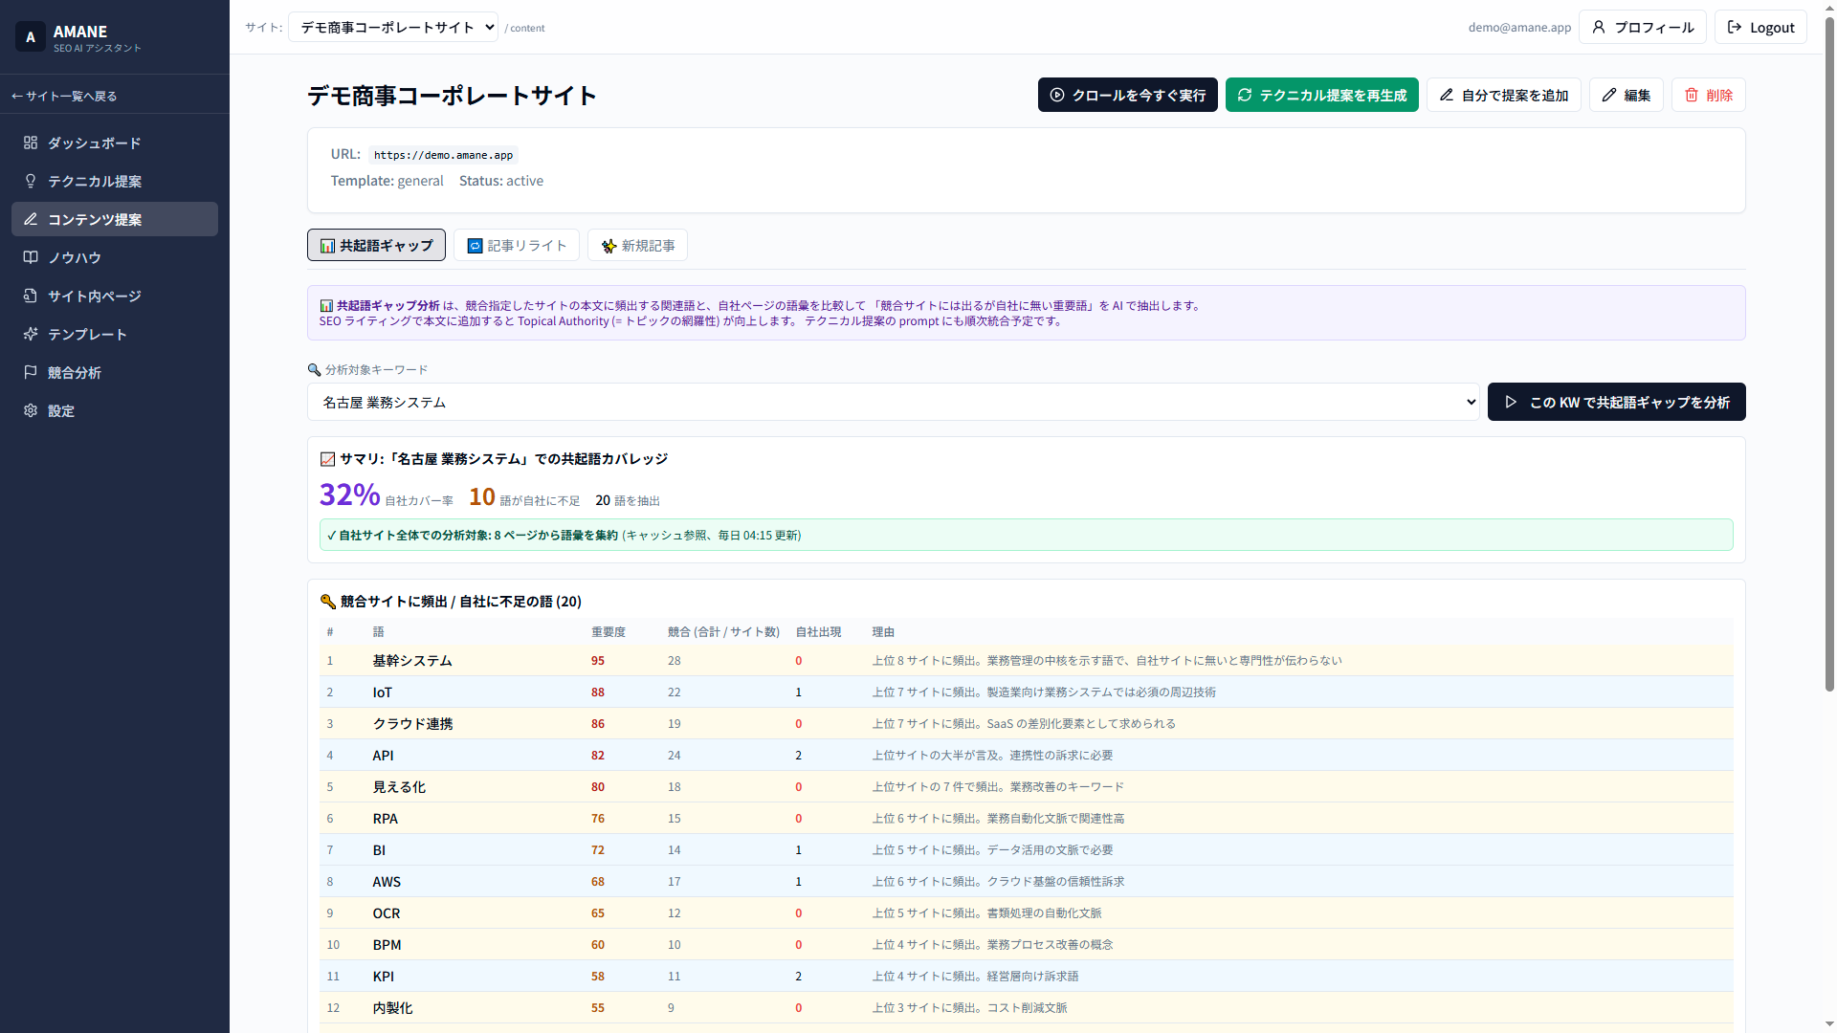Screen dimensions: 1837x1033
Task: Click the play icon in クロールを今すぐ実行
Action: [x=1057, y=95]
